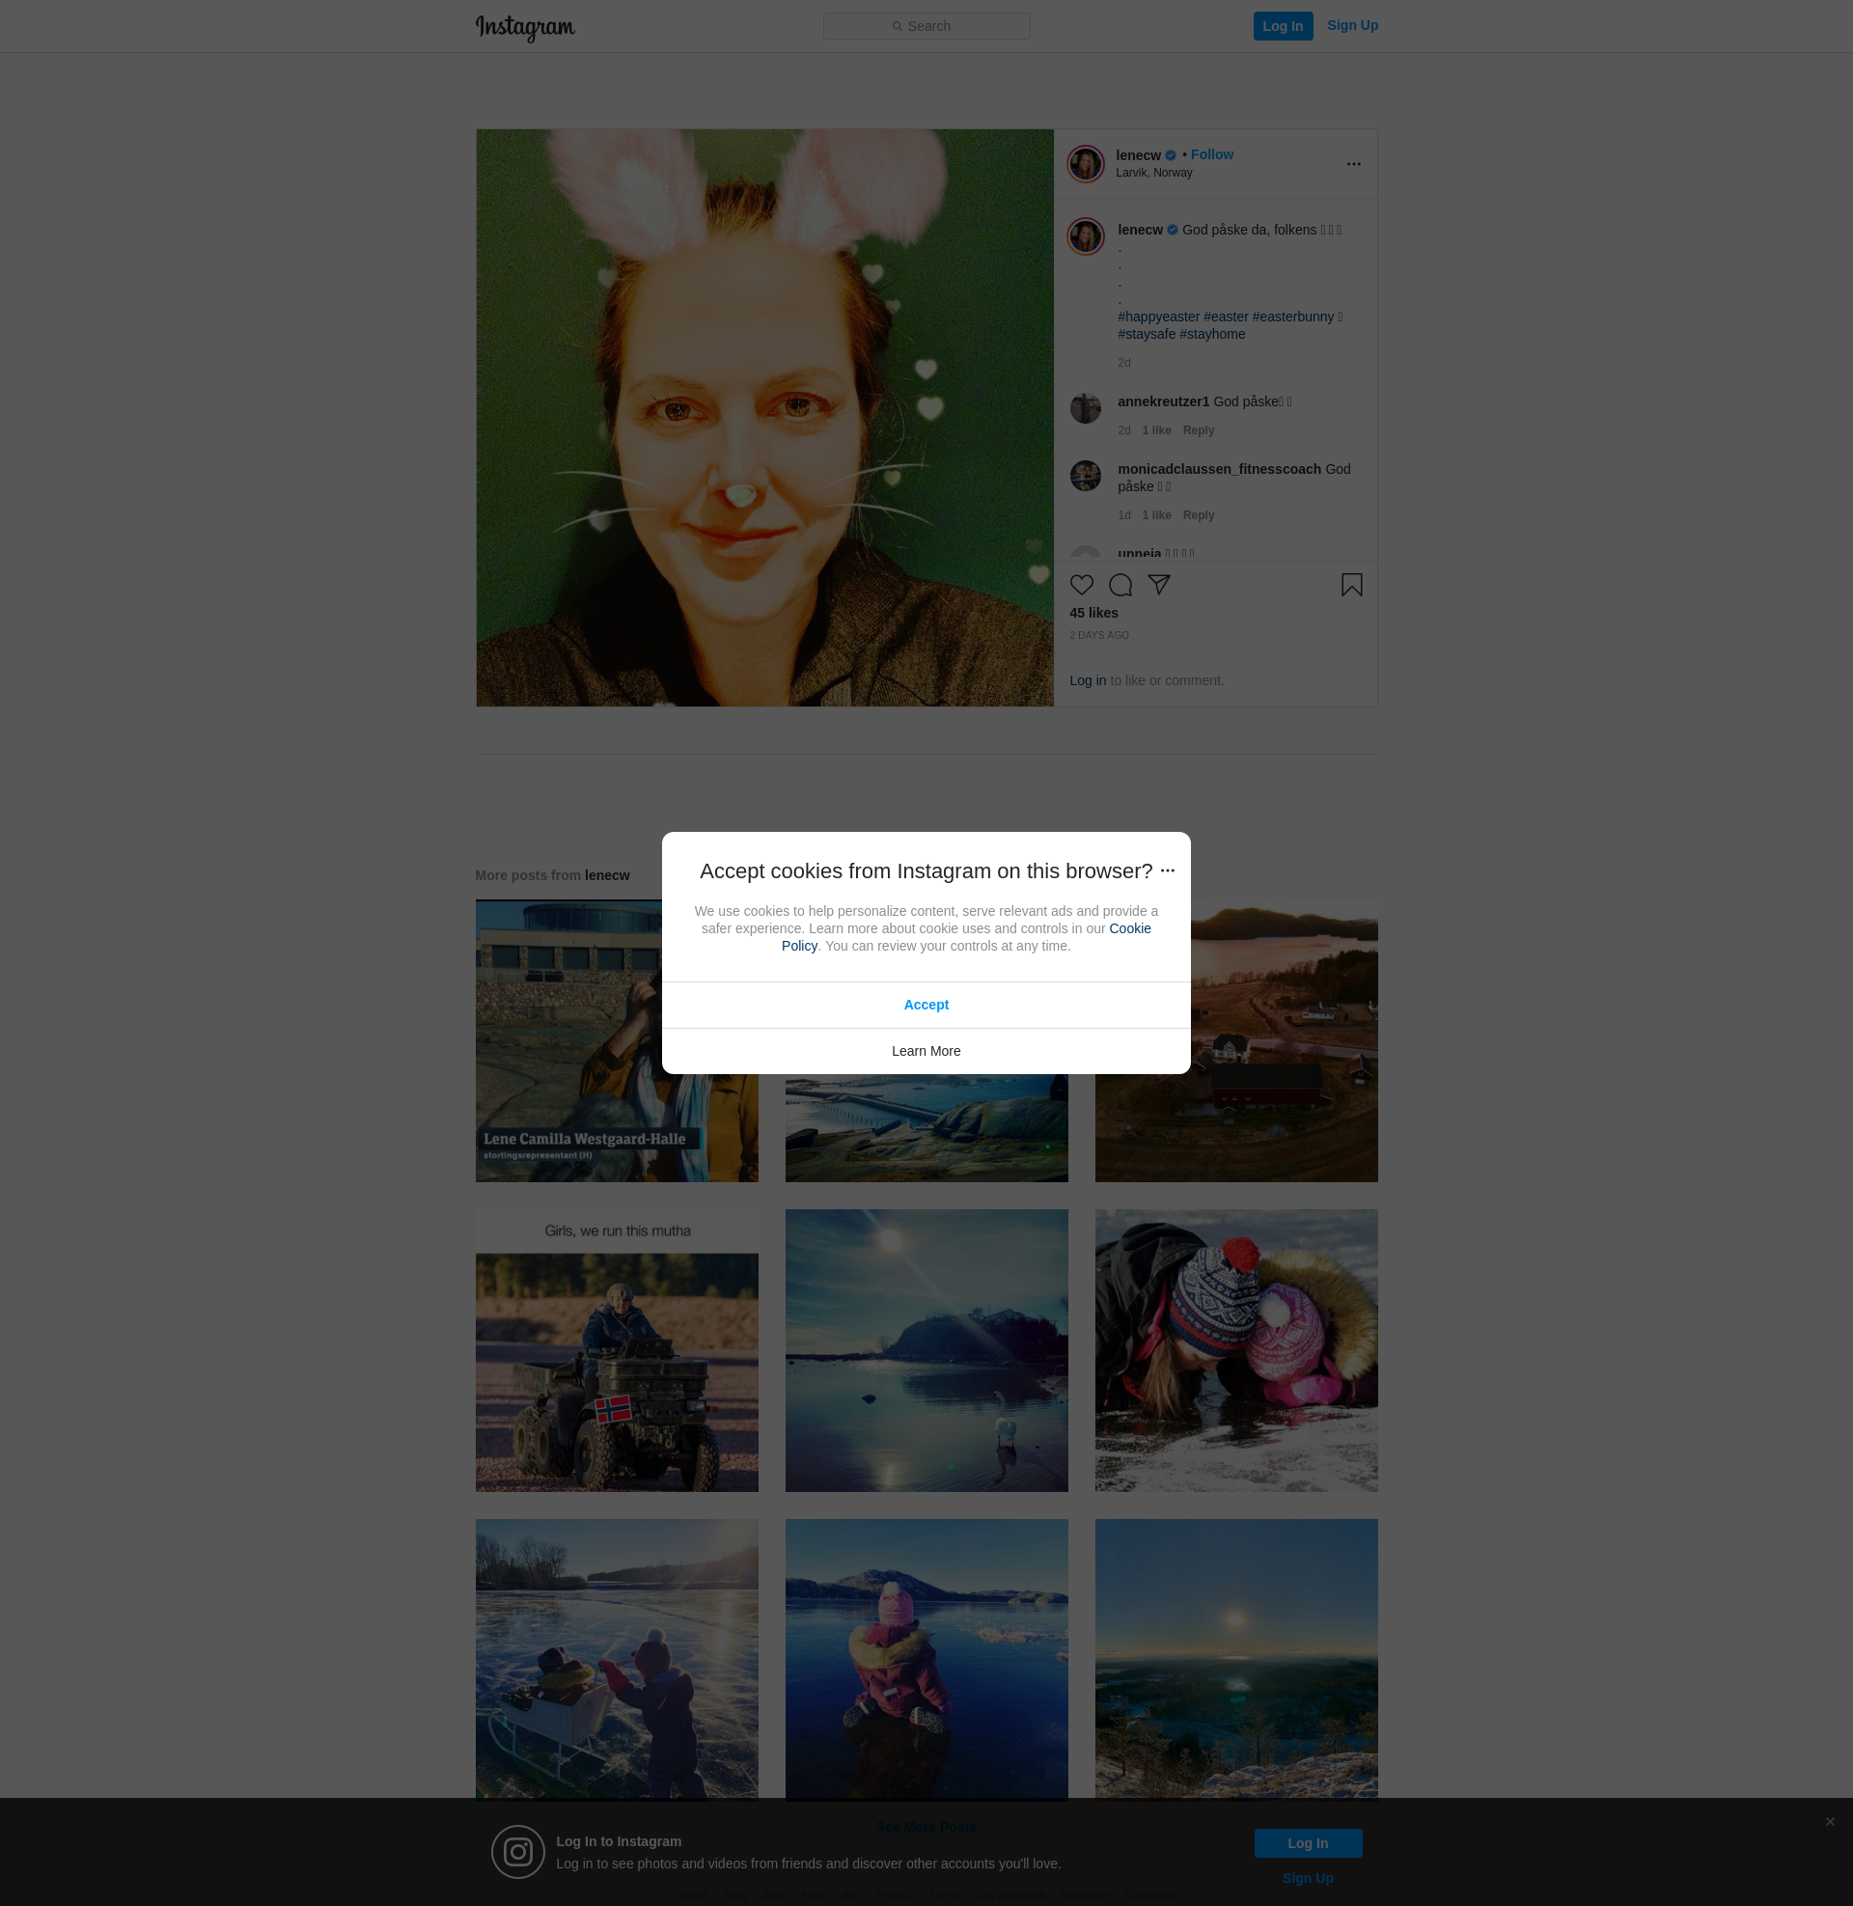Toggle the bookmark save icon
Viewport: 1853px width, 1906px height.
click(x=1351, y=585)
